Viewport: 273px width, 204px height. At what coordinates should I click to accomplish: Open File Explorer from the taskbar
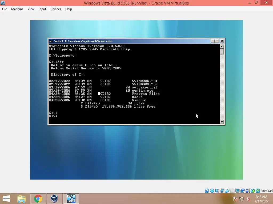coord(22,199)
